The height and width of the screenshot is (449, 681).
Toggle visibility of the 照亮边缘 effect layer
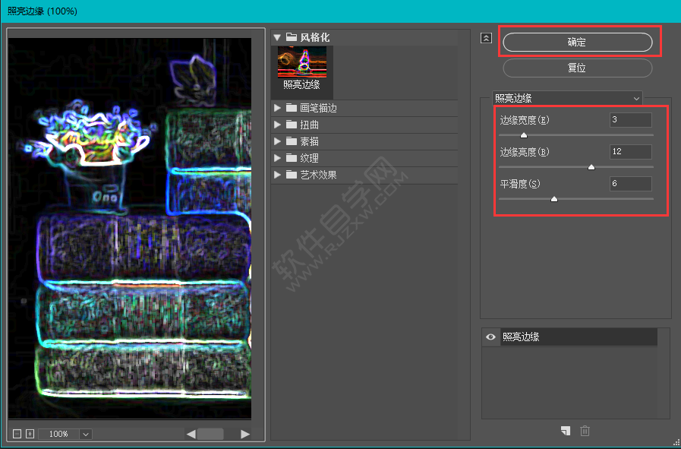pyautogui.click(x=490, y=337)
